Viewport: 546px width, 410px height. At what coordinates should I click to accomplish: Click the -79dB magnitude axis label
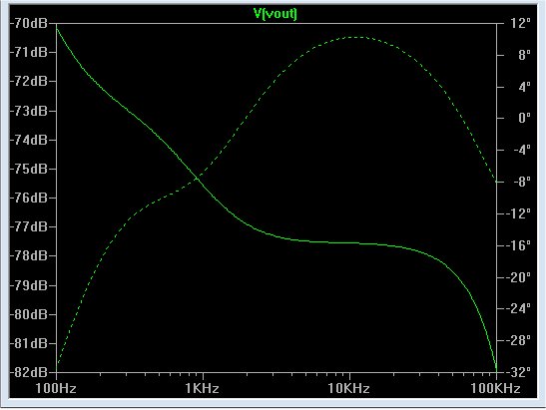click(x=29, y=285)
